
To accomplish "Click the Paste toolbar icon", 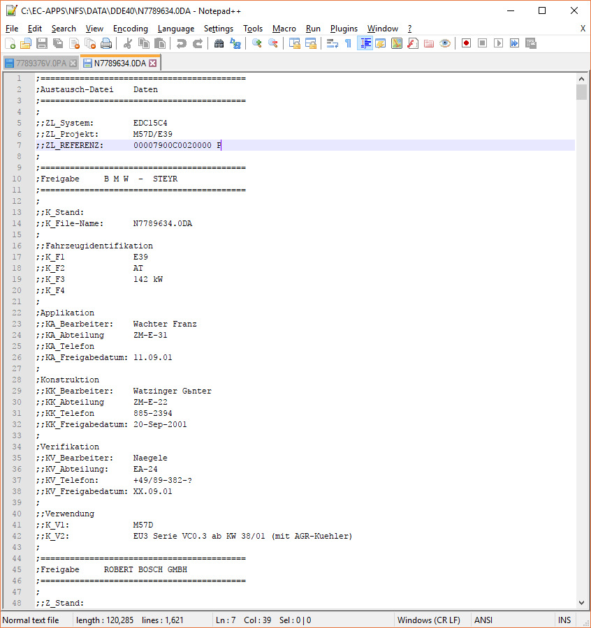I will 160,43.
